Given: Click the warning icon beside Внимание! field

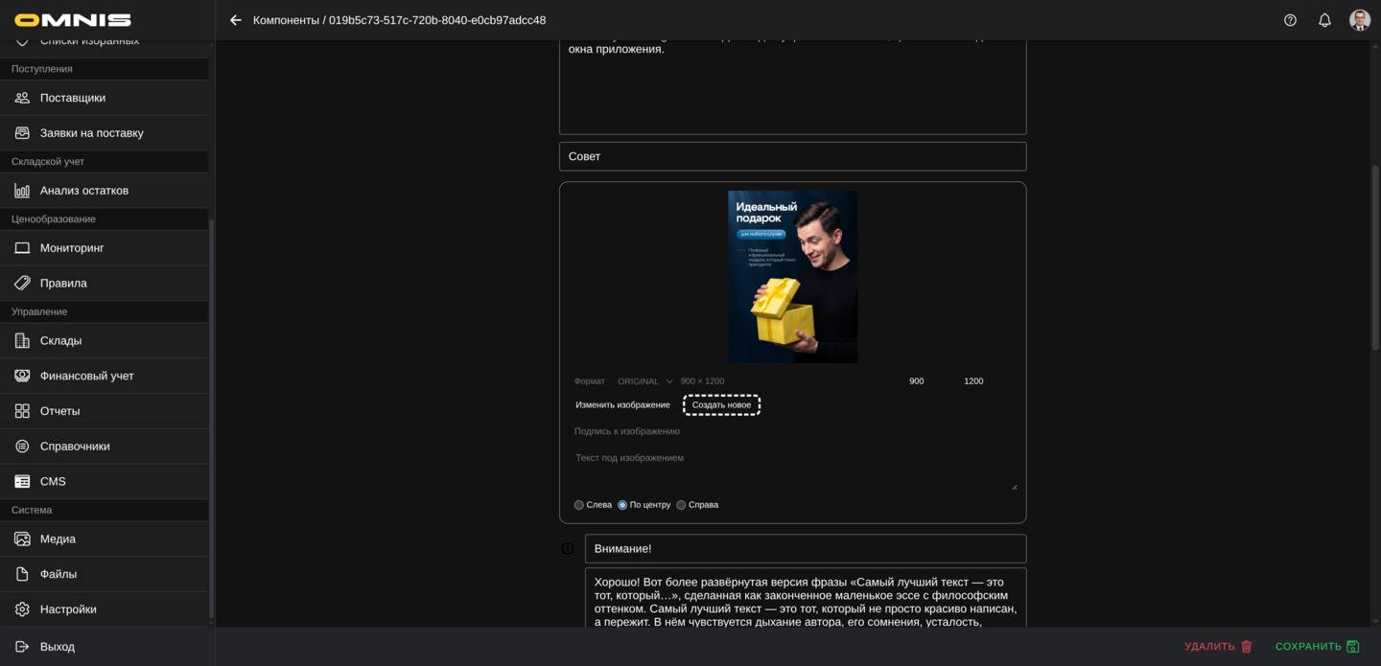Looking at the screenshot, I should coord(568,549).
